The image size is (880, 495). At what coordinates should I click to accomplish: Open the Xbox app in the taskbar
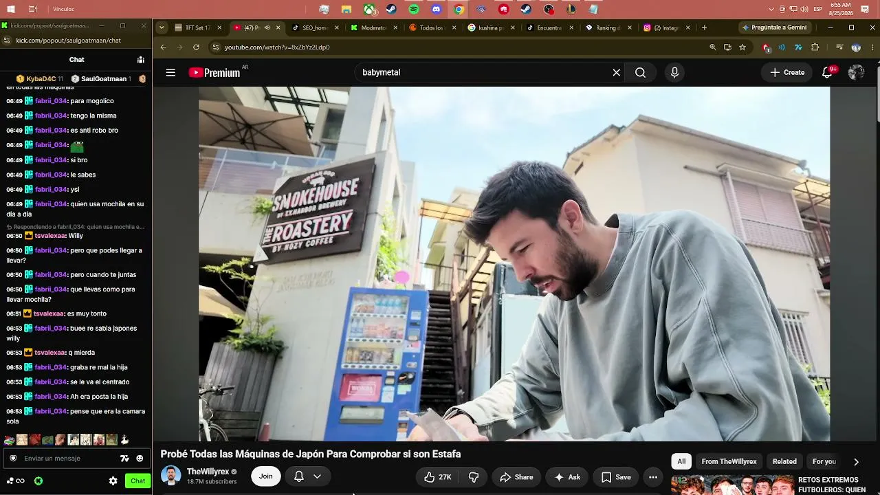(369, 10)
